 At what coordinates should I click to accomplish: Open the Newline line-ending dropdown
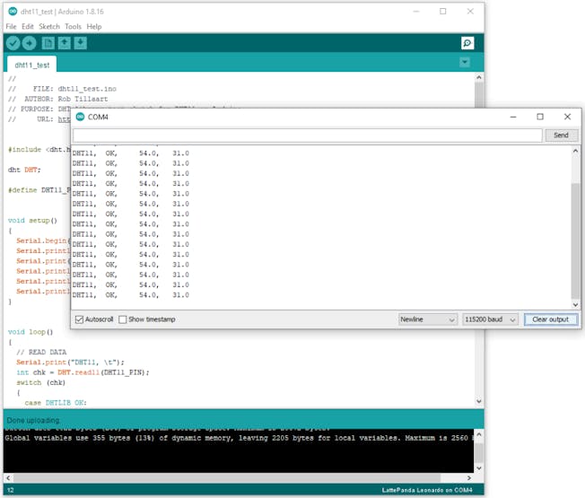coord(427,319)
